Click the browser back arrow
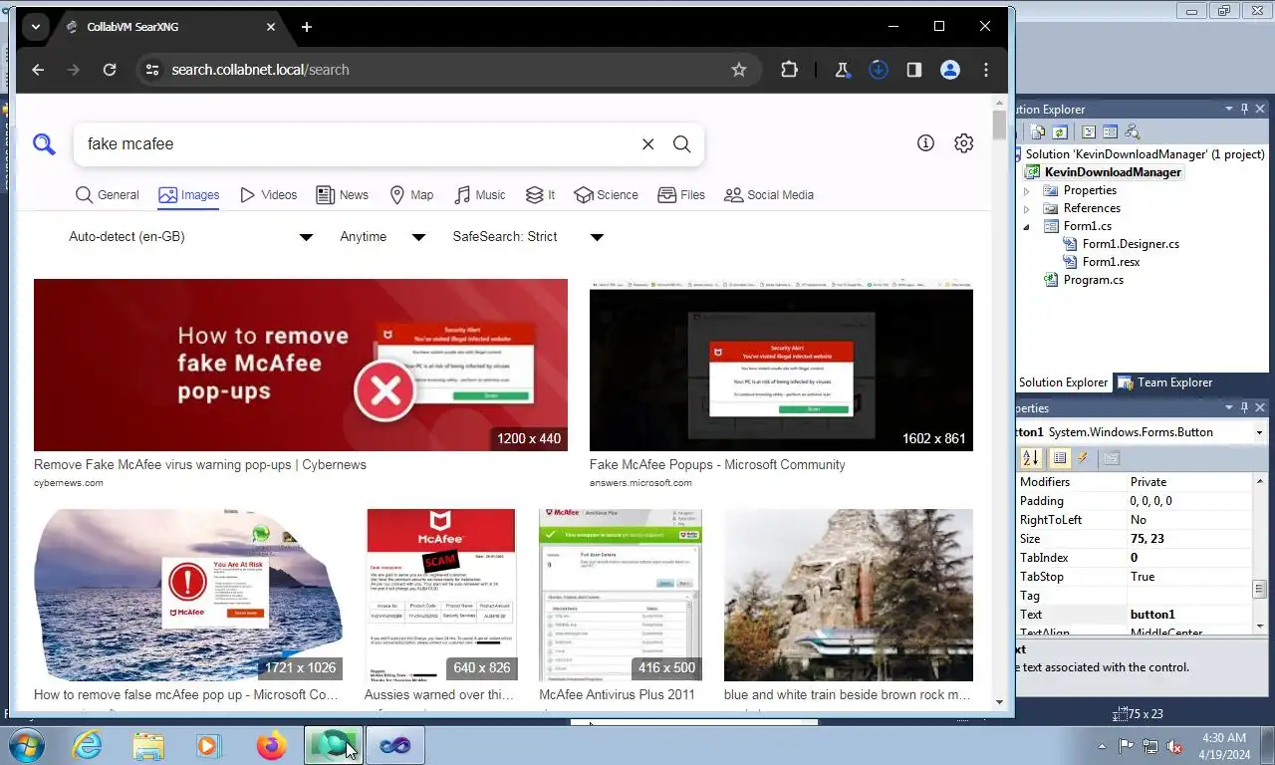Screen dimensions: 1275x765 [38, 70]
